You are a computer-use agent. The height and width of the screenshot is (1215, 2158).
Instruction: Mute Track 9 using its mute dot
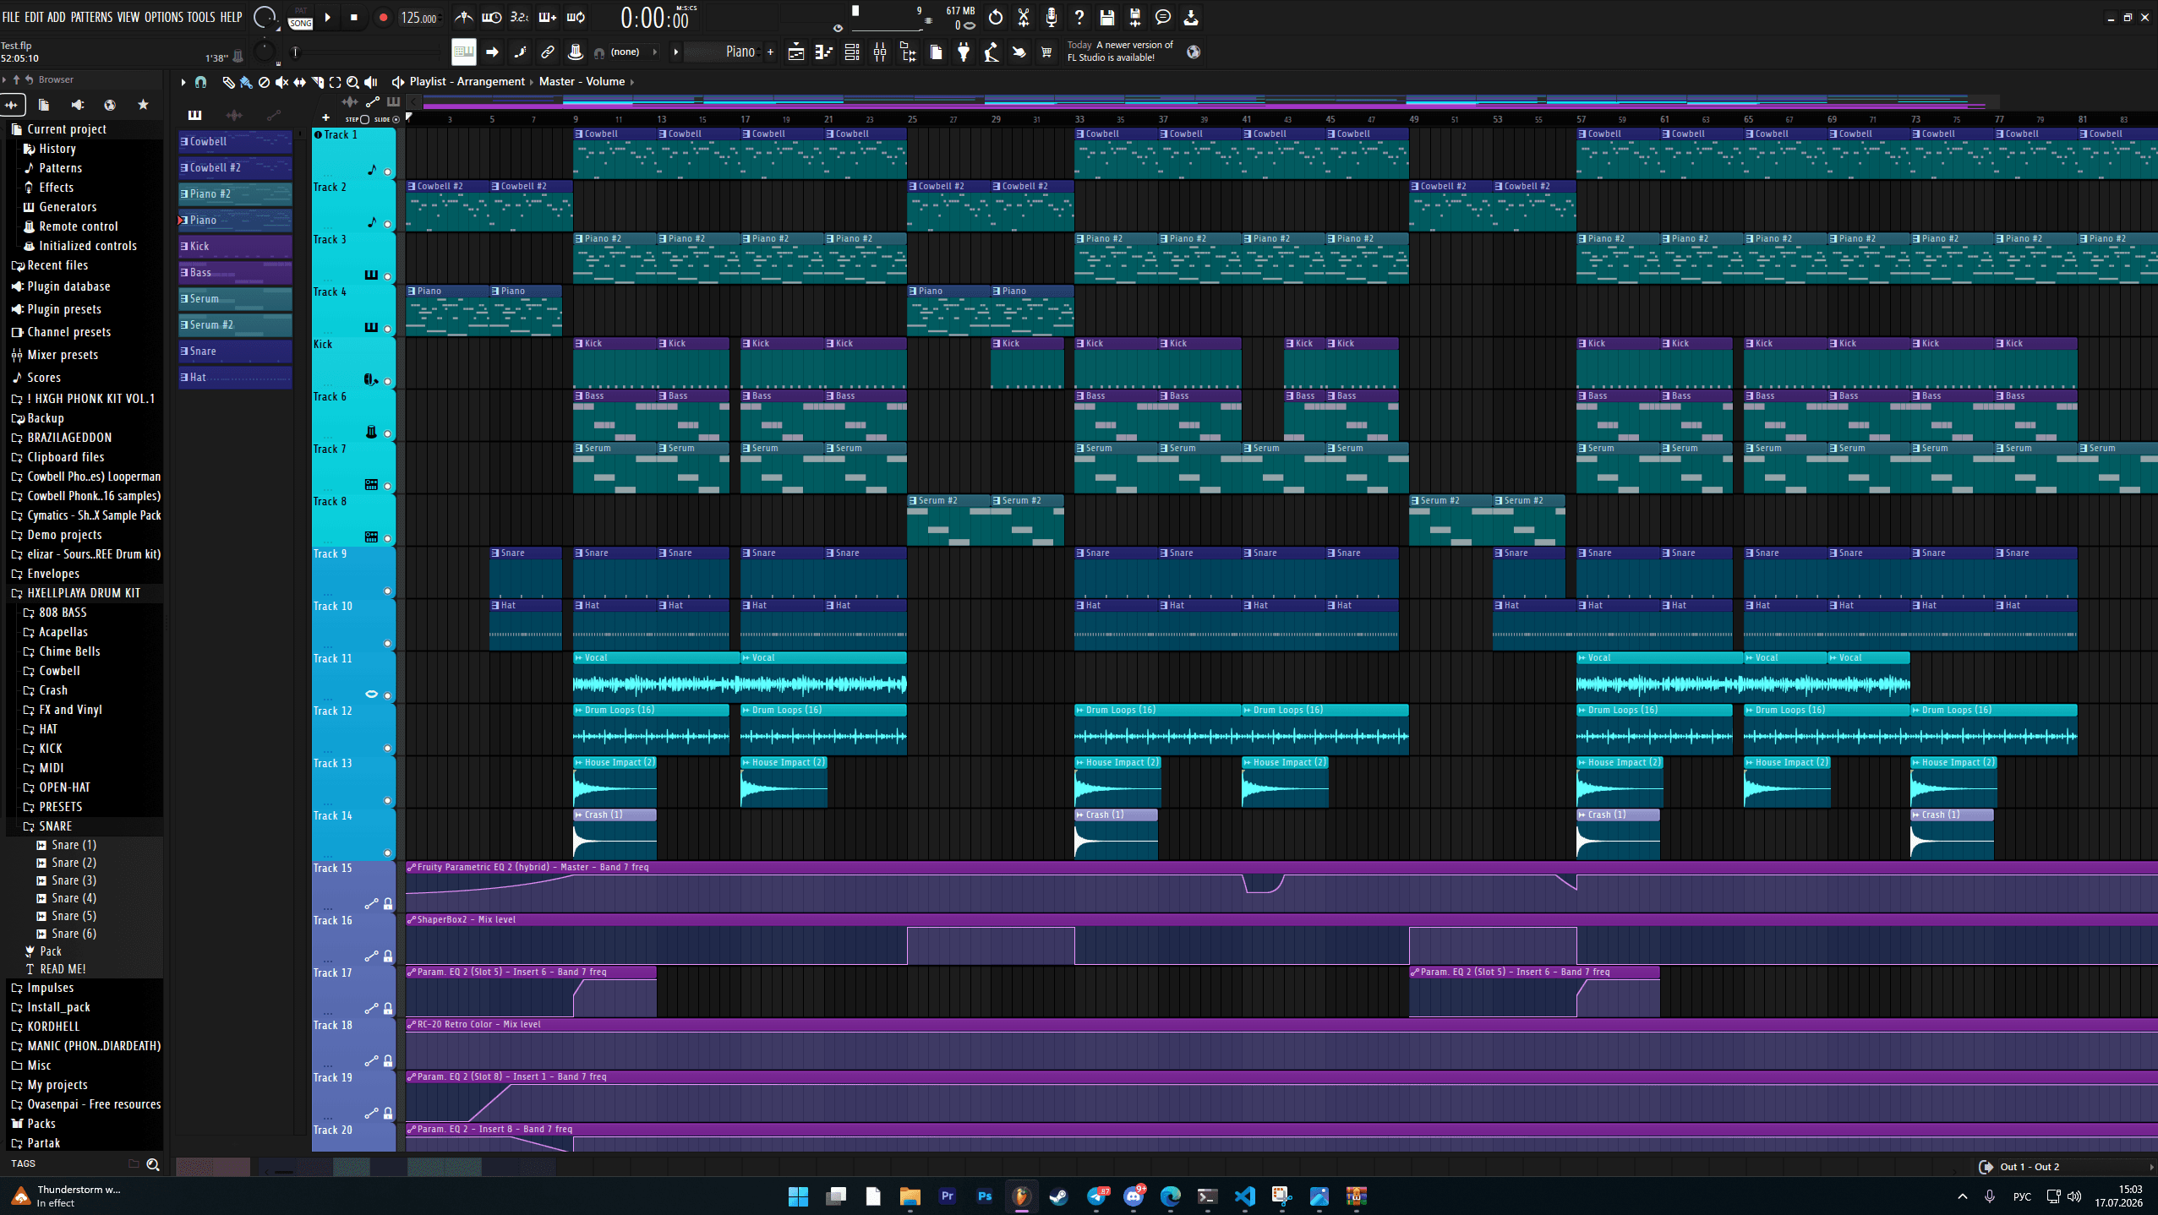click(x=388, y=591)
